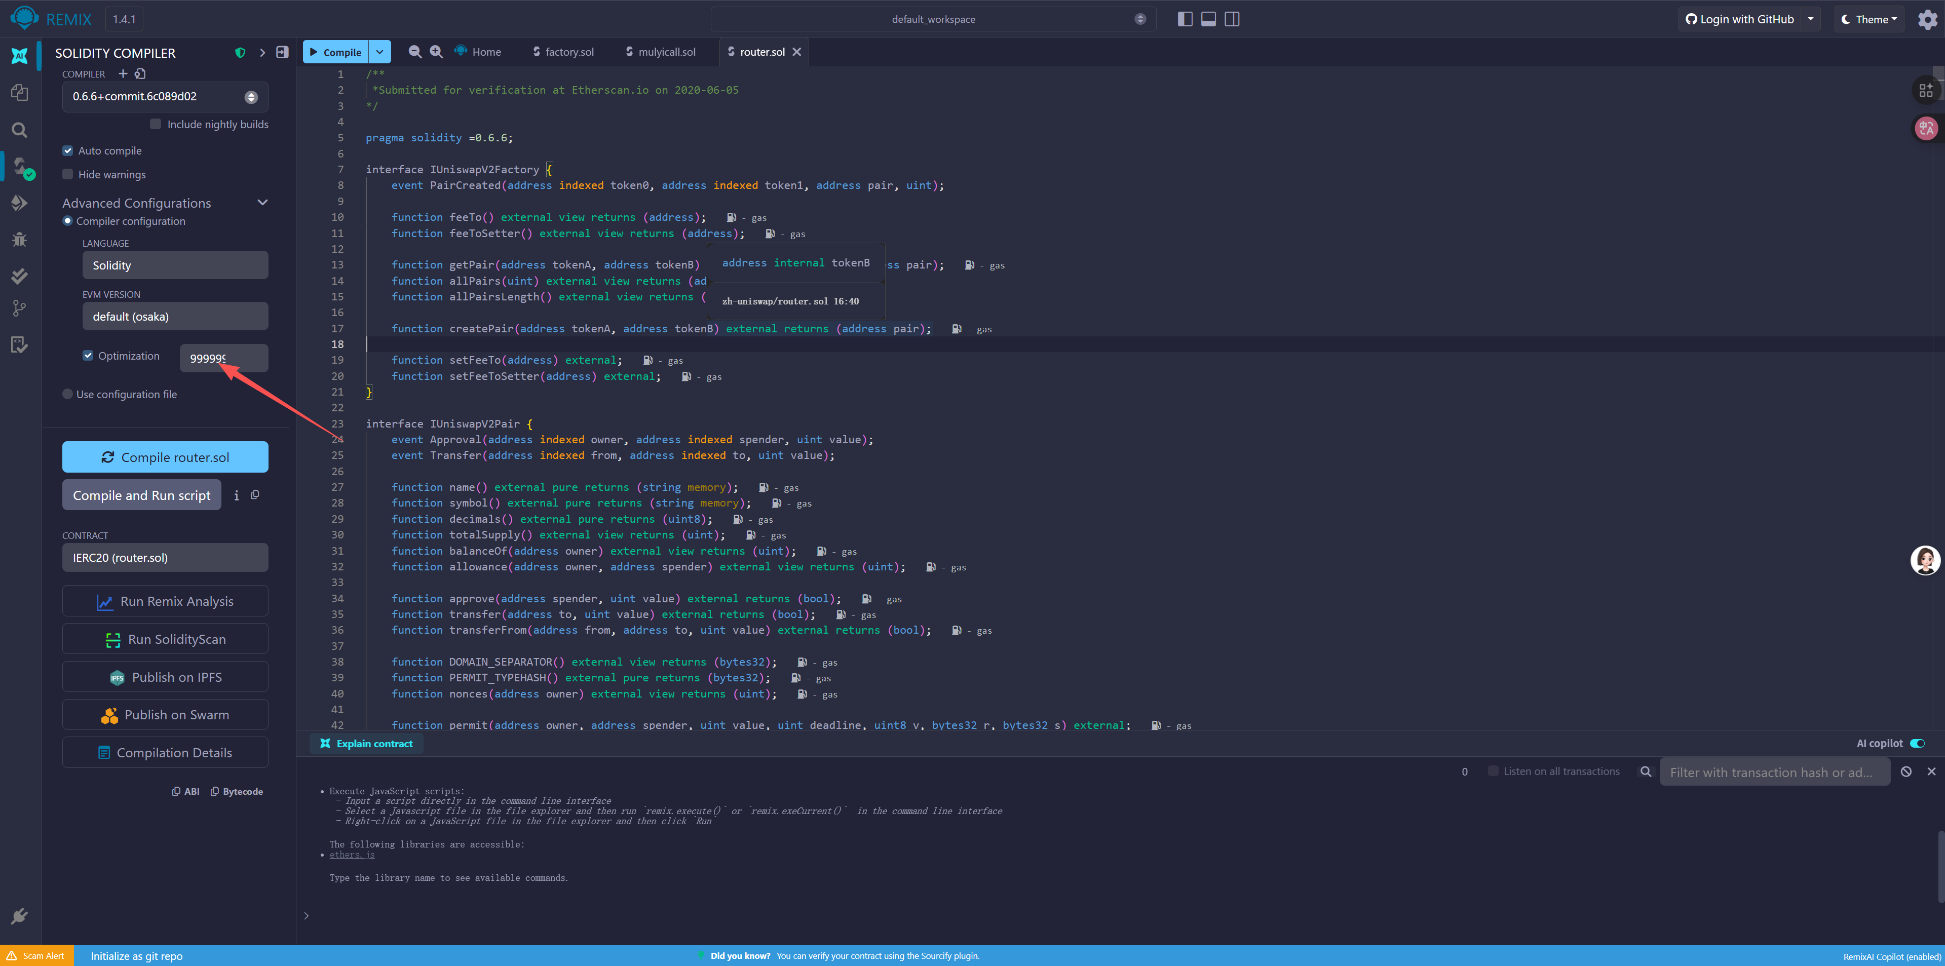Collapse the Advanced Configurations section
Screen dimensions: 1945x966
tap(262, 202)
